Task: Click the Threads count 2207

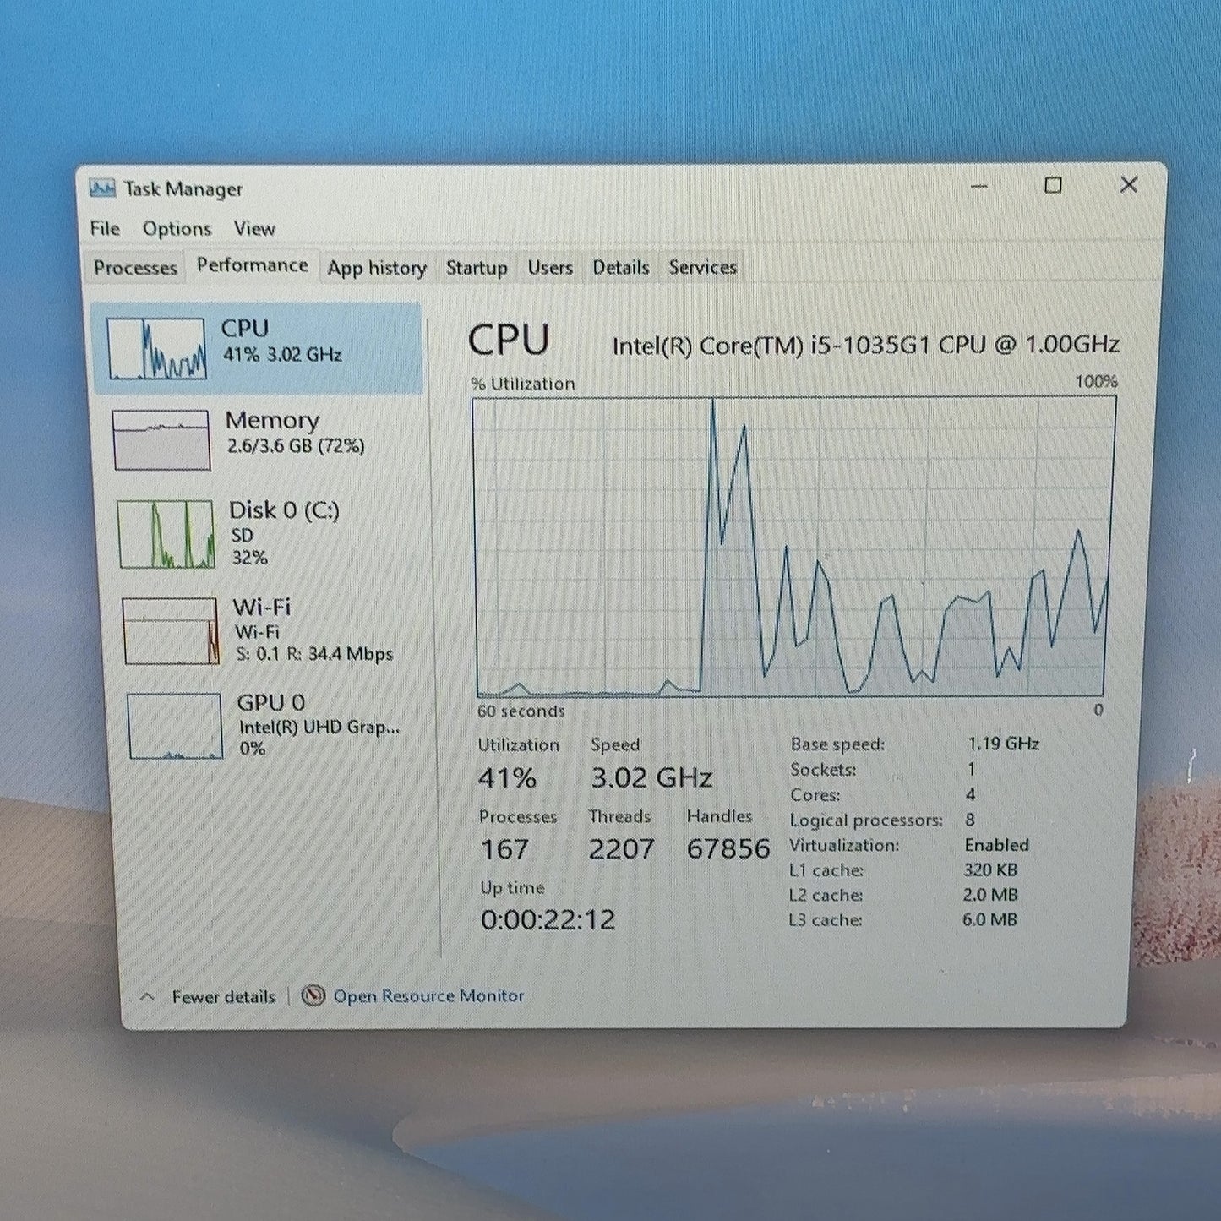Action: tap(621, 848)
